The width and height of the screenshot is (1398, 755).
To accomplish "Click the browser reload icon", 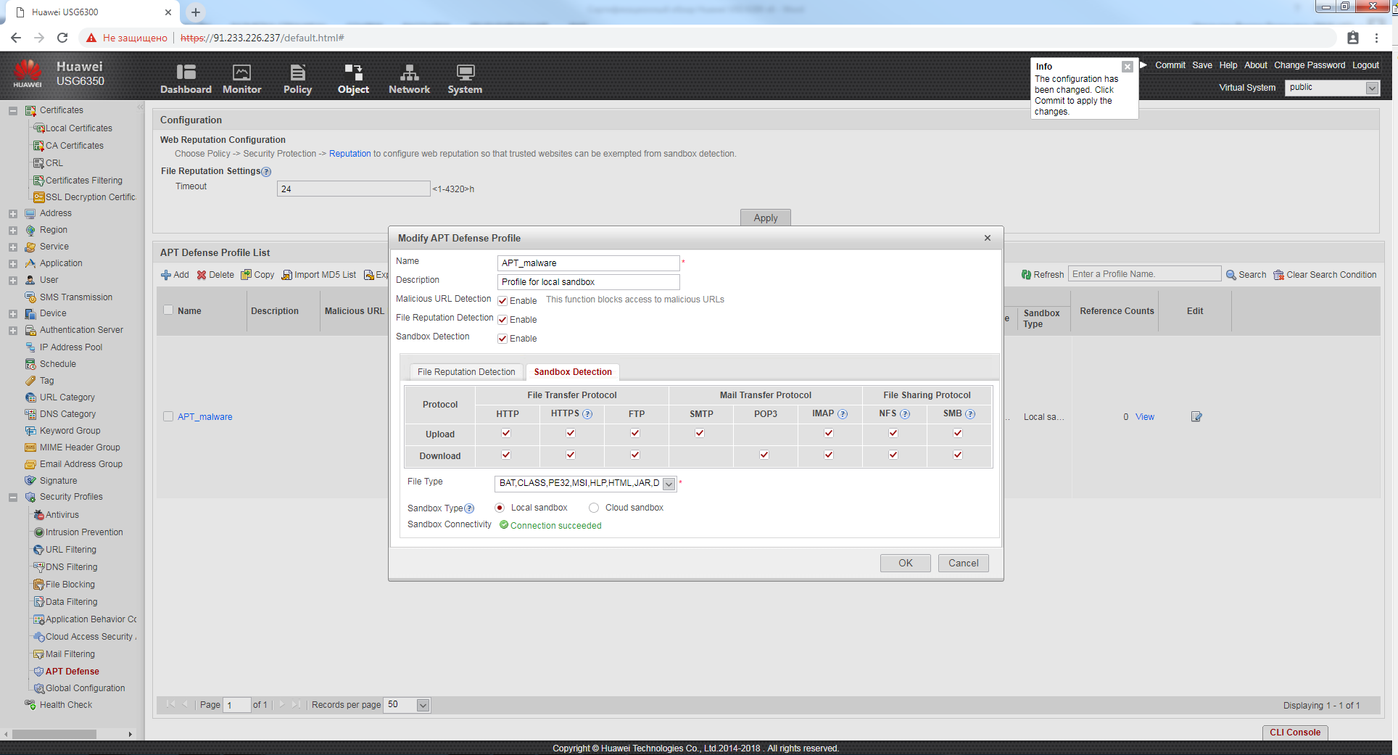I will pos(62,38).
